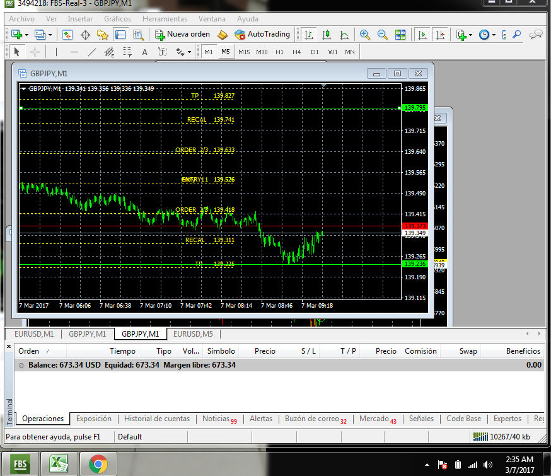Open the Buzón de correo tab
Screen dimensions: 551x476
coord(316,419)
